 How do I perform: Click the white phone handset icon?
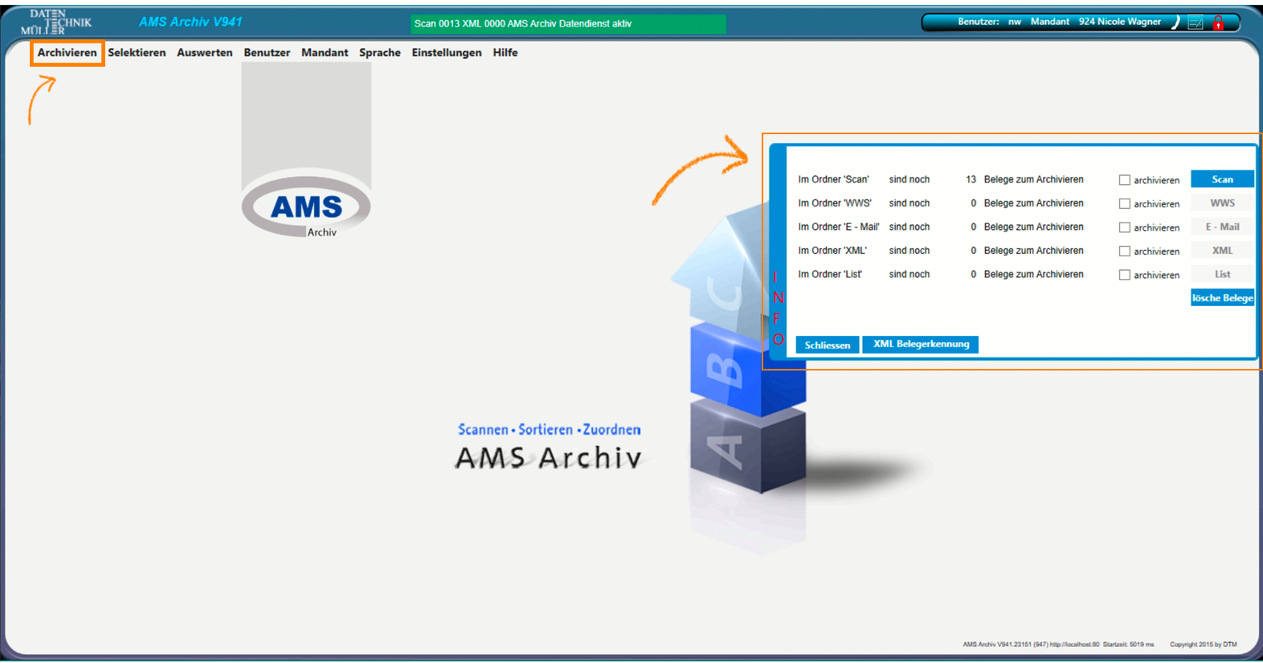point(1175,23)
